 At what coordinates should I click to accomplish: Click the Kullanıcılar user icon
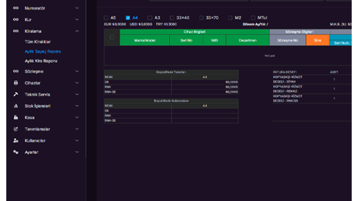click(16, 140)
